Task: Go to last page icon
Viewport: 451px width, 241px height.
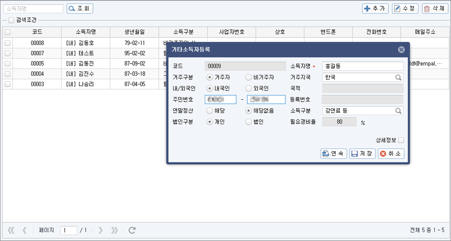Action: pyautogui.click(x=115, y=230)
